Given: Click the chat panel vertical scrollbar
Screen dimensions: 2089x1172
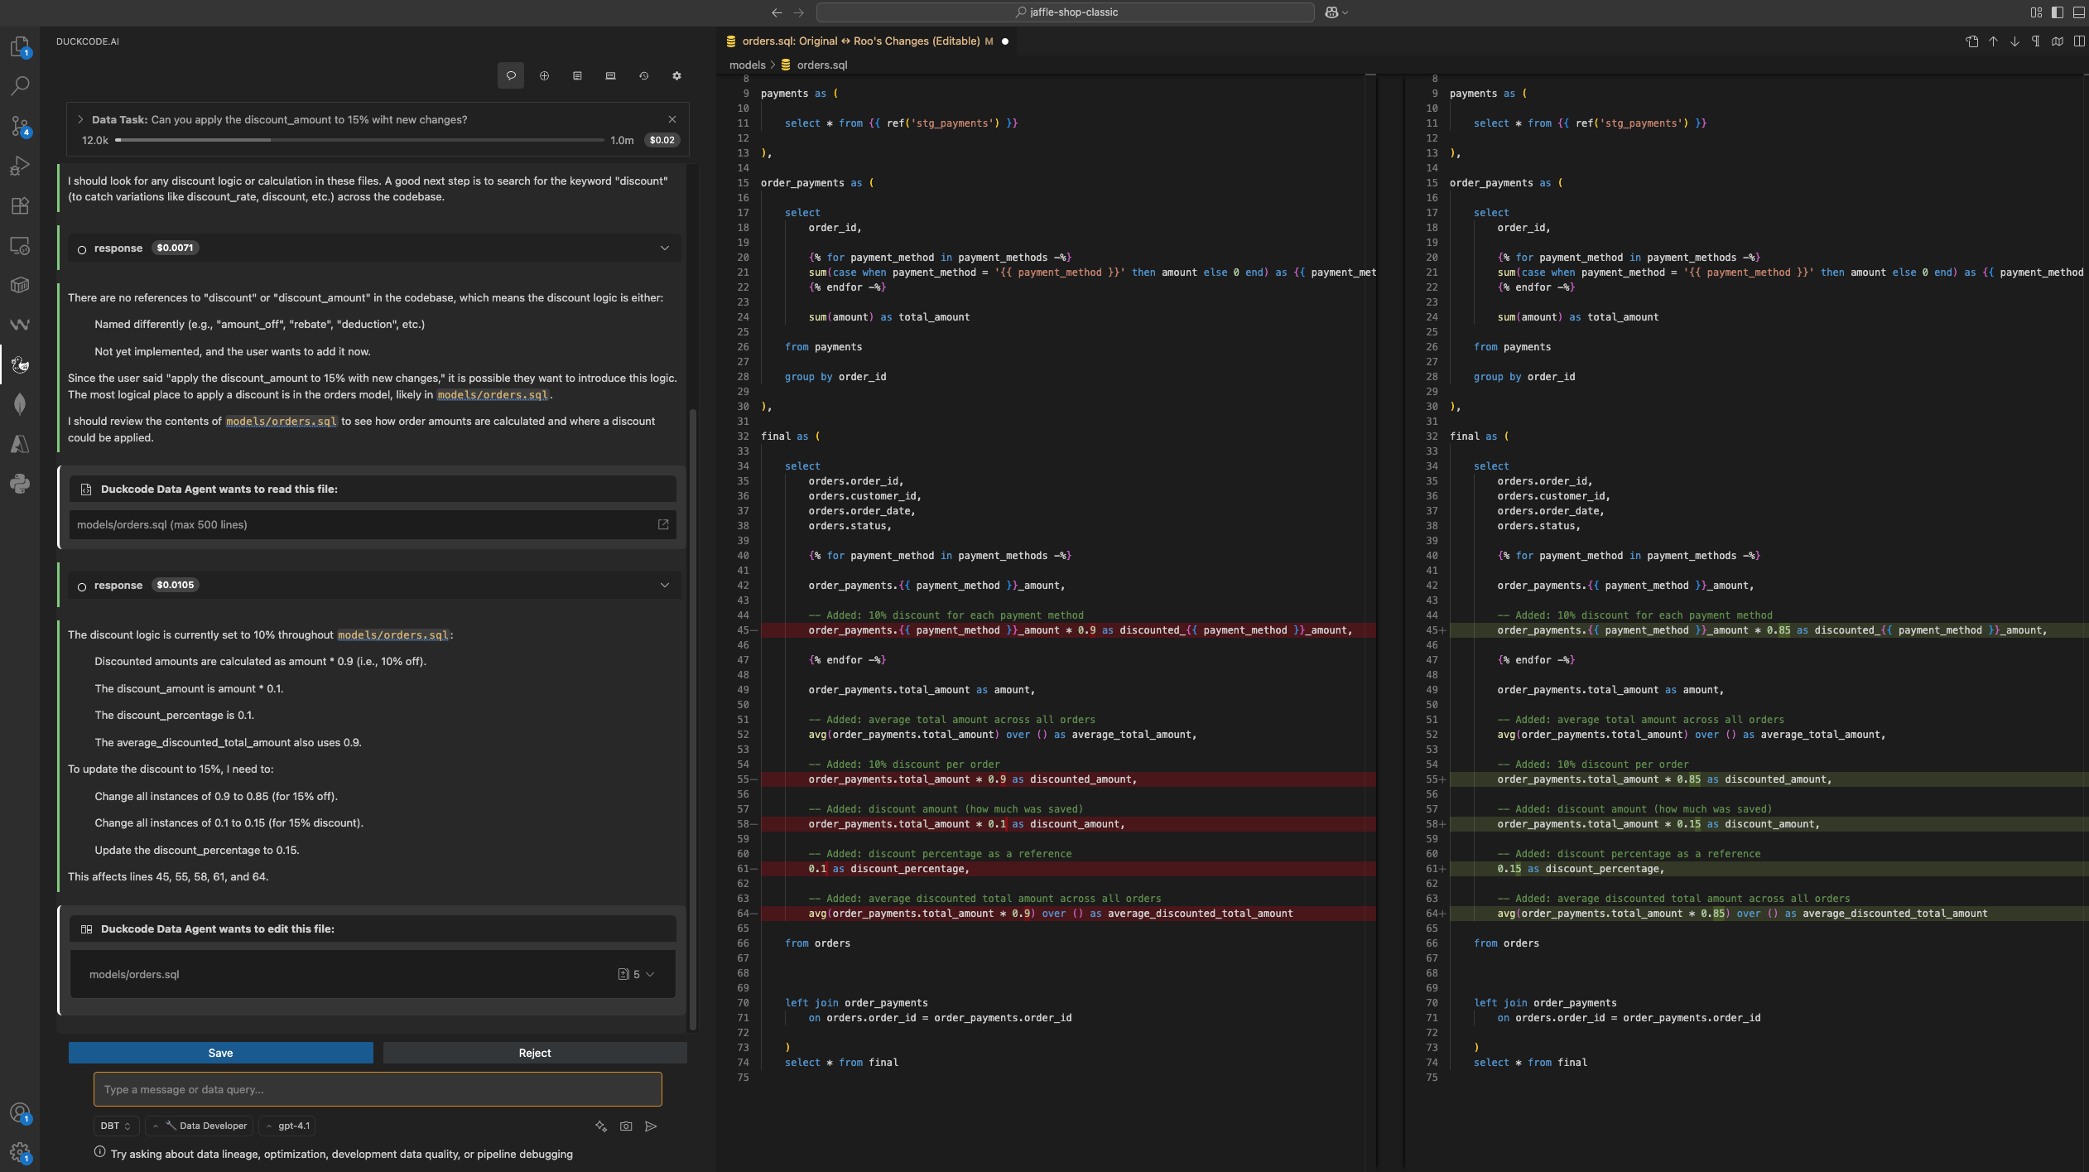Looking at the screenshot, I should click(693, 719).
